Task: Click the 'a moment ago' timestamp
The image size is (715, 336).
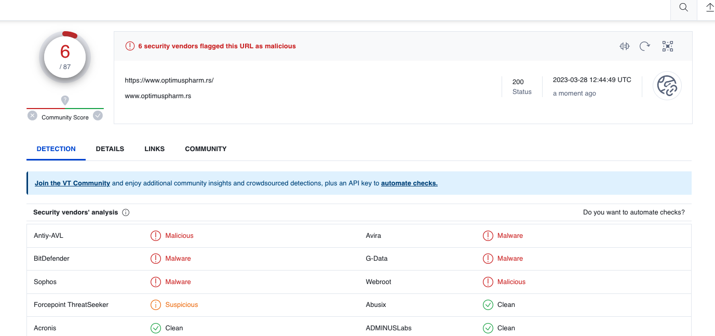Action: (574, 93)
